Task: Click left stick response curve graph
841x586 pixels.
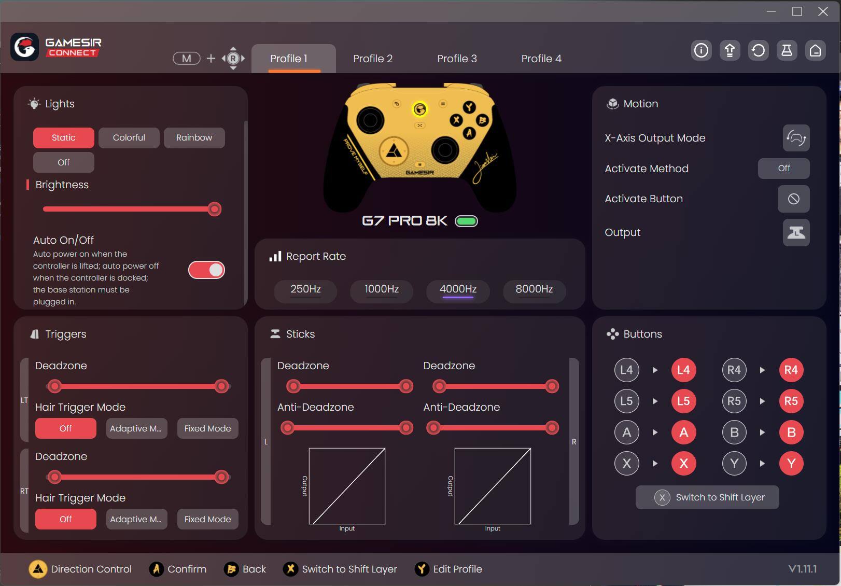Action: point(347,486)
